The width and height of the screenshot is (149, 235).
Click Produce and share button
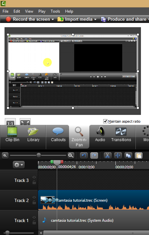pos(124,19)
